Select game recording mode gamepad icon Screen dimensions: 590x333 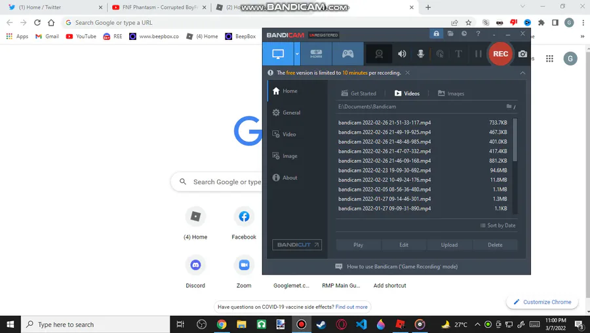tap(347, 54)
